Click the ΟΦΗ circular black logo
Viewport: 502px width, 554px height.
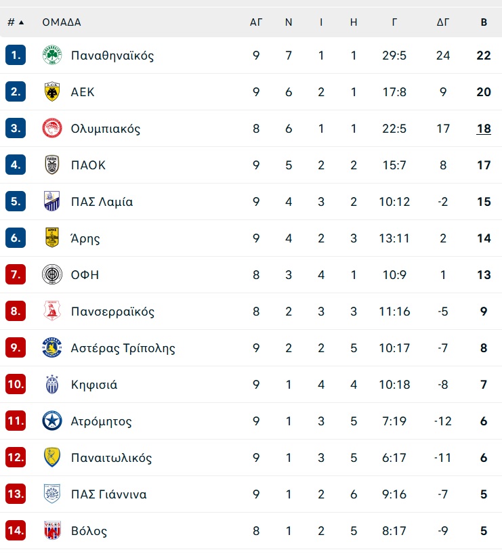(52, 274)
